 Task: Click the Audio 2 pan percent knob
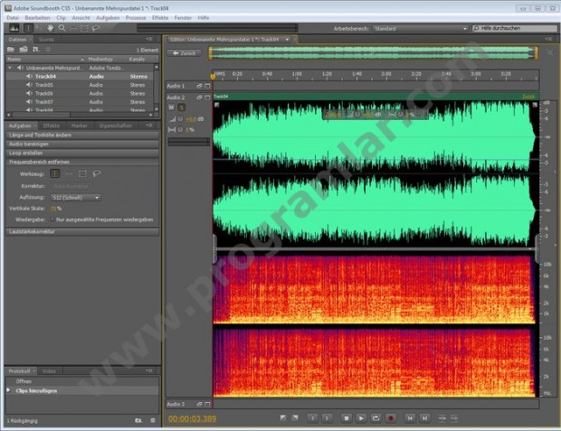180,130
